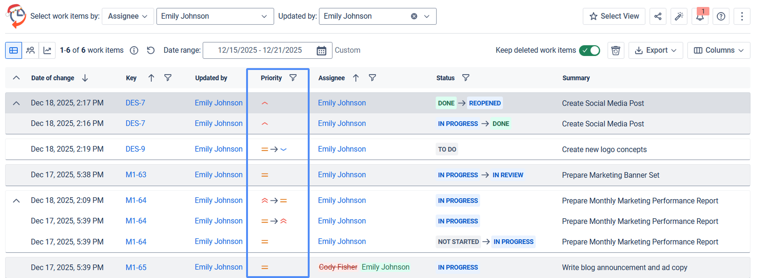
Task: Filter the Status column
Action: pos(466,78)
